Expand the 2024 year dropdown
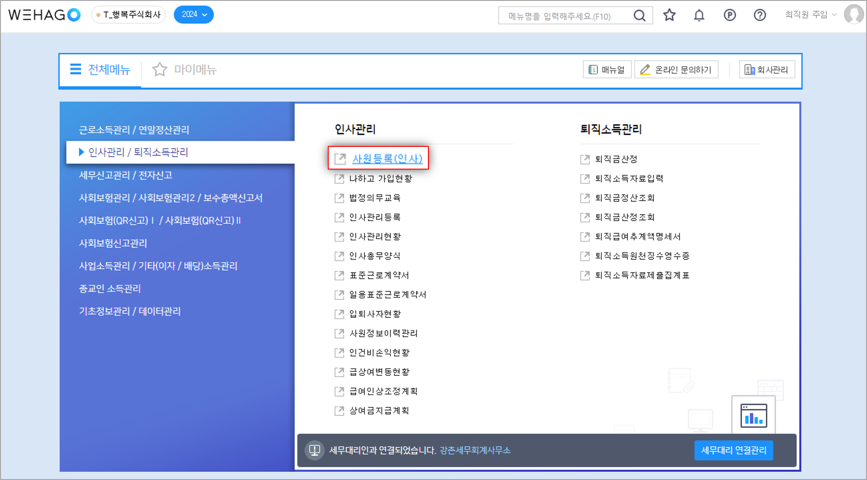The width and height of the screenshot is (867, 480). point(193,15)
